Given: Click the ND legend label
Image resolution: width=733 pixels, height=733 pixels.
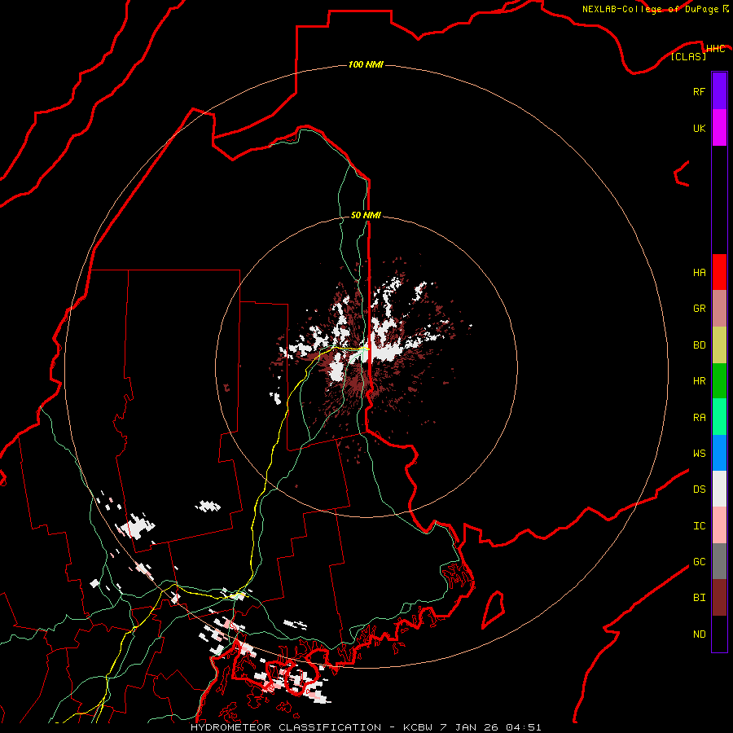Looking at the screenshot, I should (x=699, y=634).
